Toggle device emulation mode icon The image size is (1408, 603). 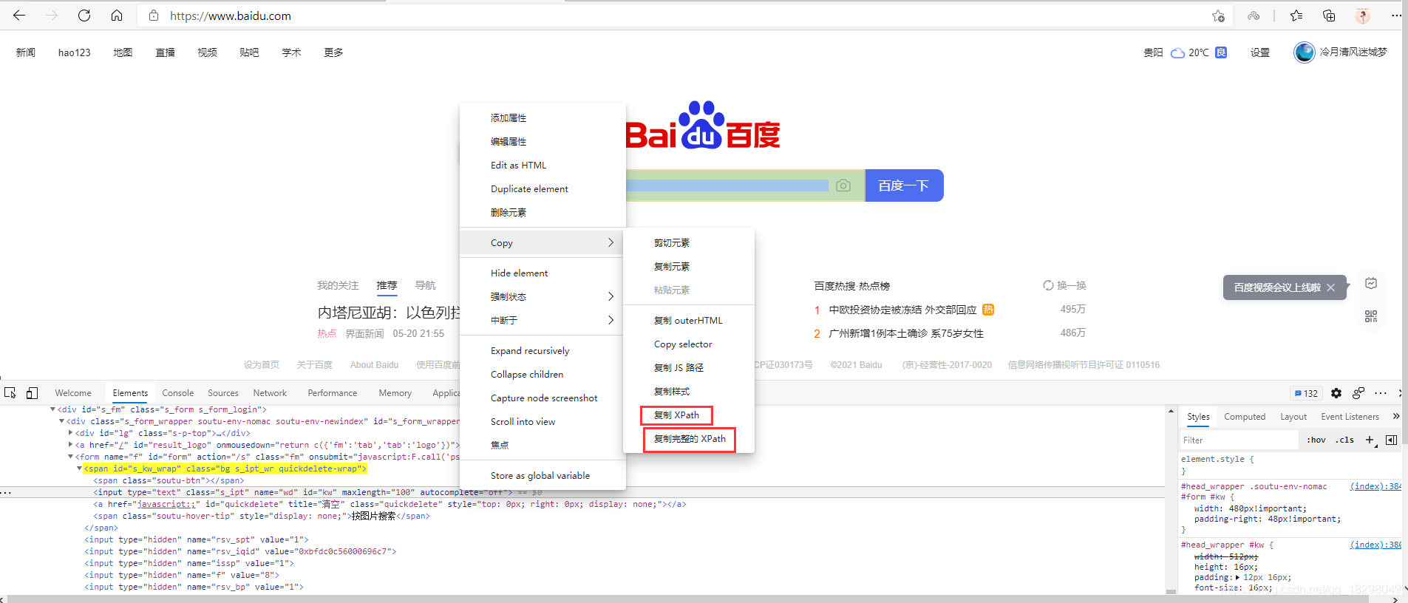pos(32,393)
